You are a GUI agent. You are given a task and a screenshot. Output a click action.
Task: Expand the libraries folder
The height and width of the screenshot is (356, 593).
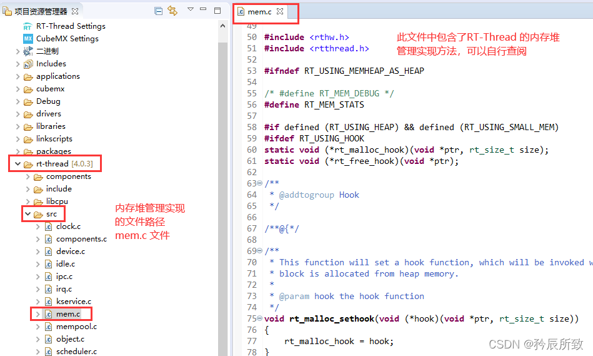[x=17, y=126]
